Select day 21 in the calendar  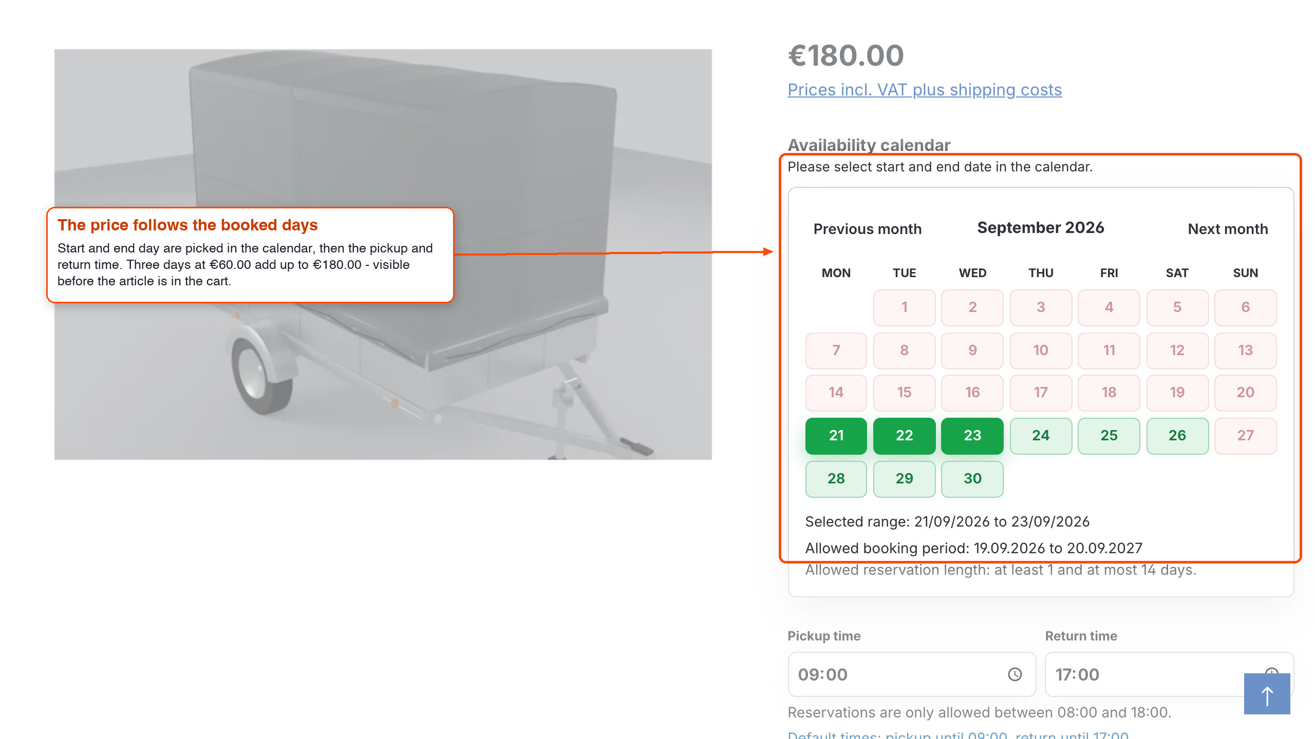click(x=836, y=436)
